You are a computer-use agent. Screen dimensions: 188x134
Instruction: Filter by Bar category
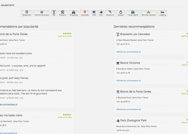click(x=54, y=13)
